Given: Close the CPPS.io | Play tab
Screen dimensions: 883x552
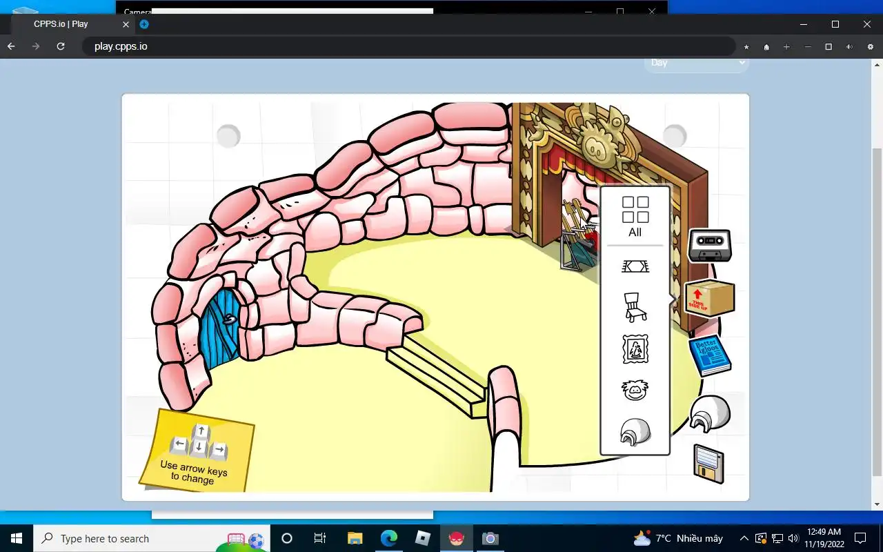Looking at the screenshot, I should pyautogui.click(x=126, y=24).
